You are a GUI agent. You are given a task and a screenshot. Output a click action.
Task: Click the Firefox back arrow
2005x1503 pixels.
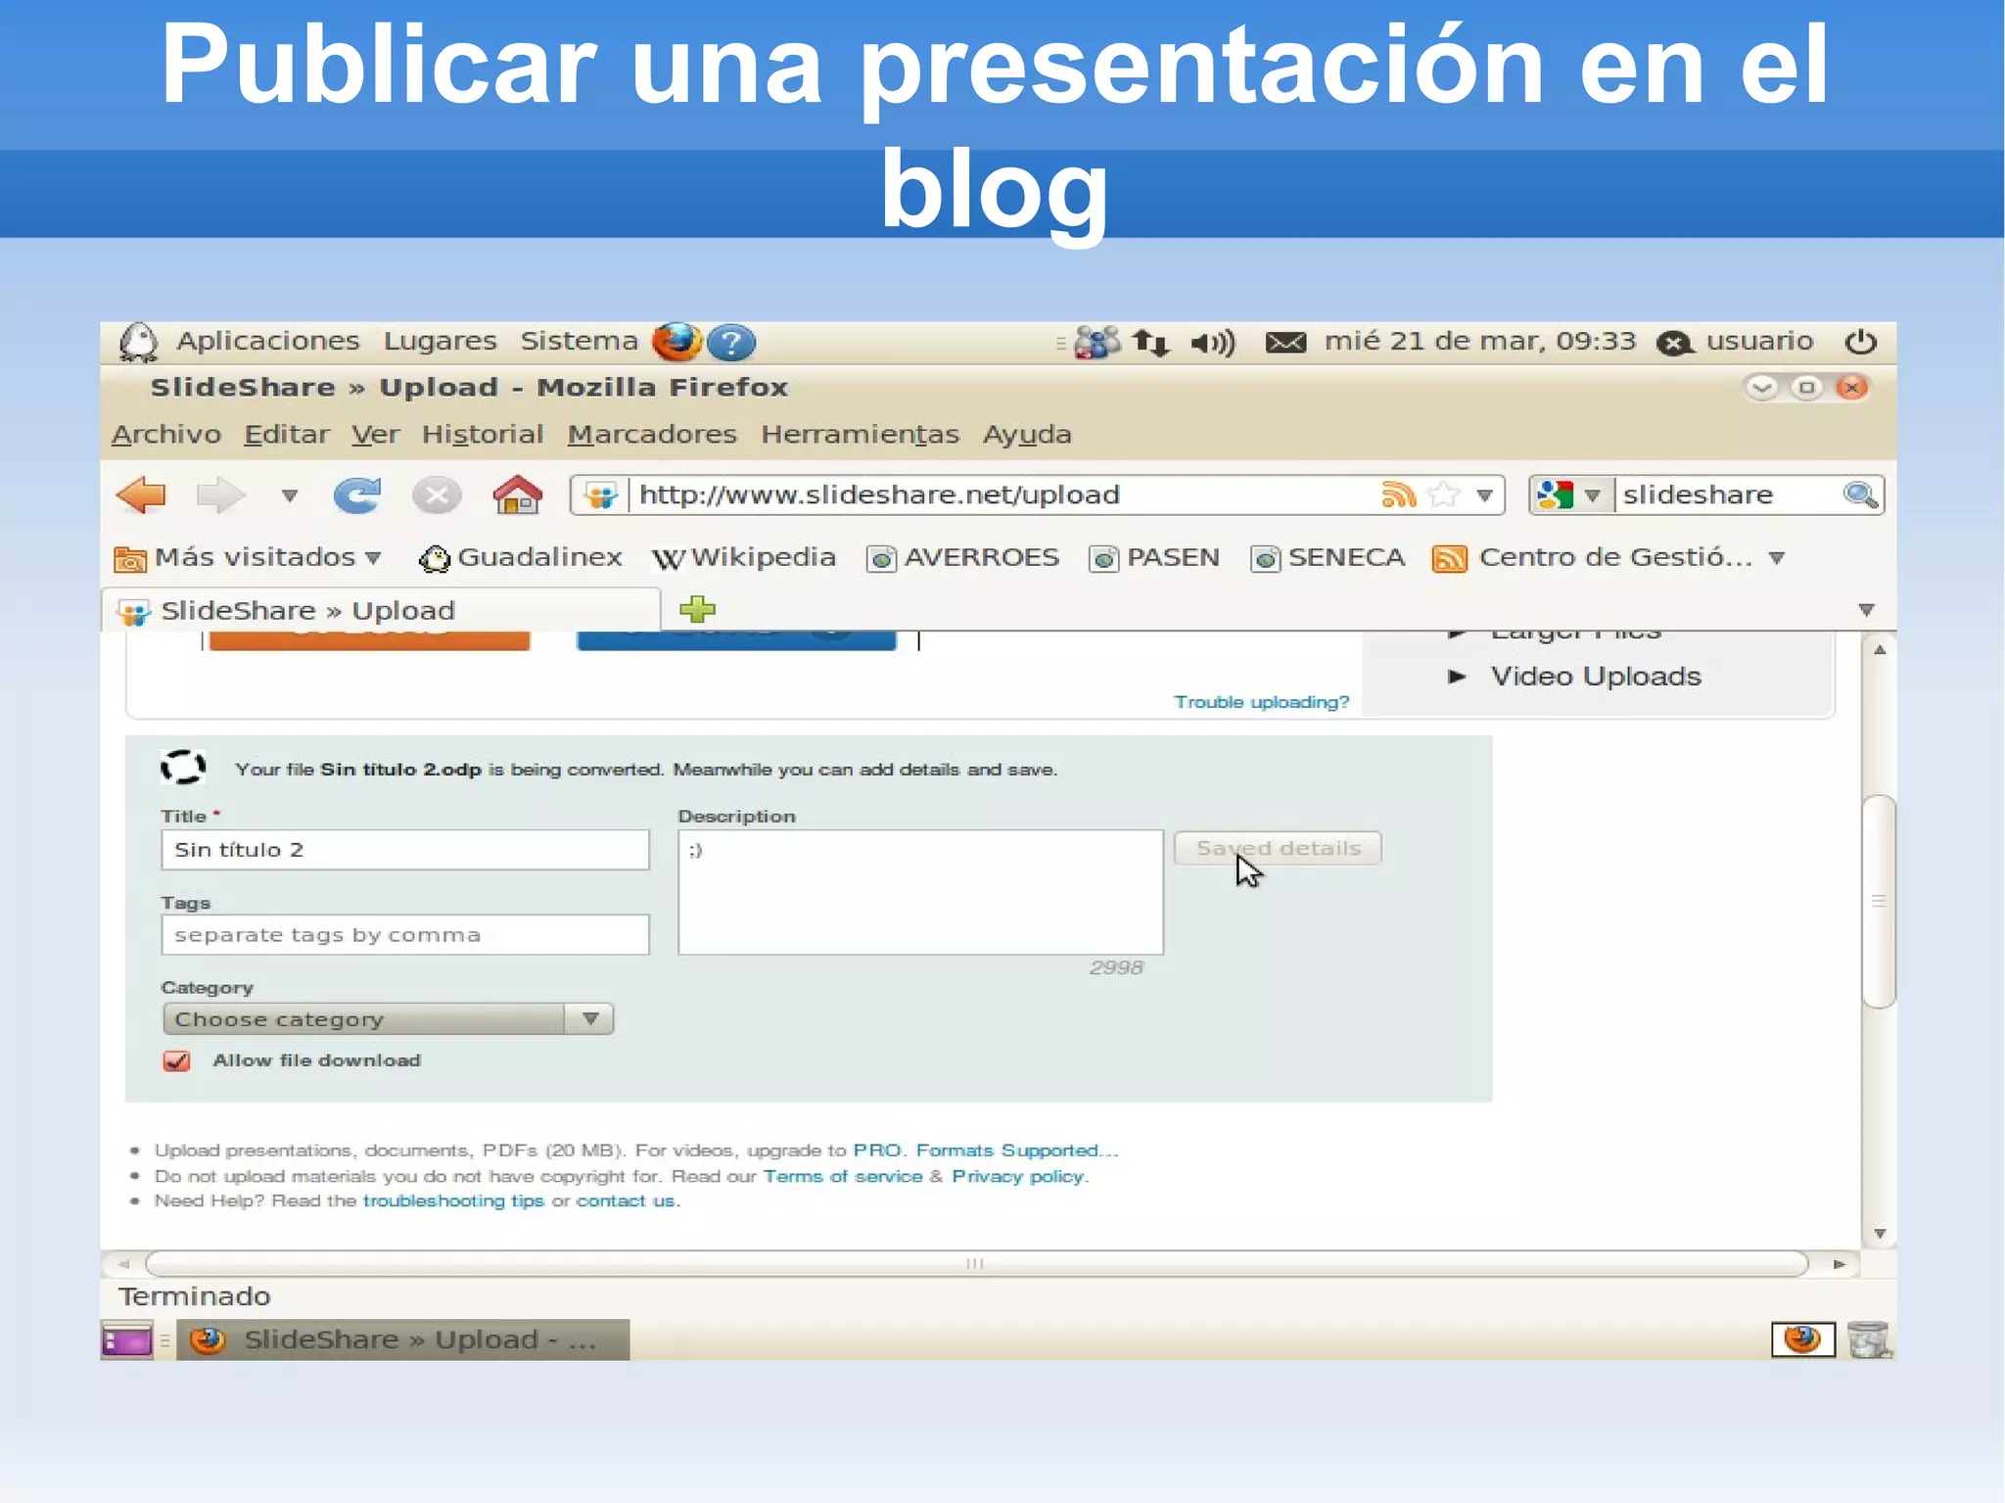click(x=142, y=495)
